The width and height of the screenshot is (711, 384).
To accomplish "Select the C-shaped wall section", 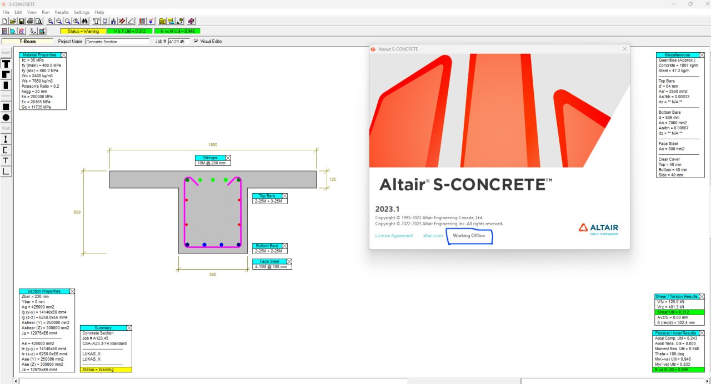I will tap(6, 150).
